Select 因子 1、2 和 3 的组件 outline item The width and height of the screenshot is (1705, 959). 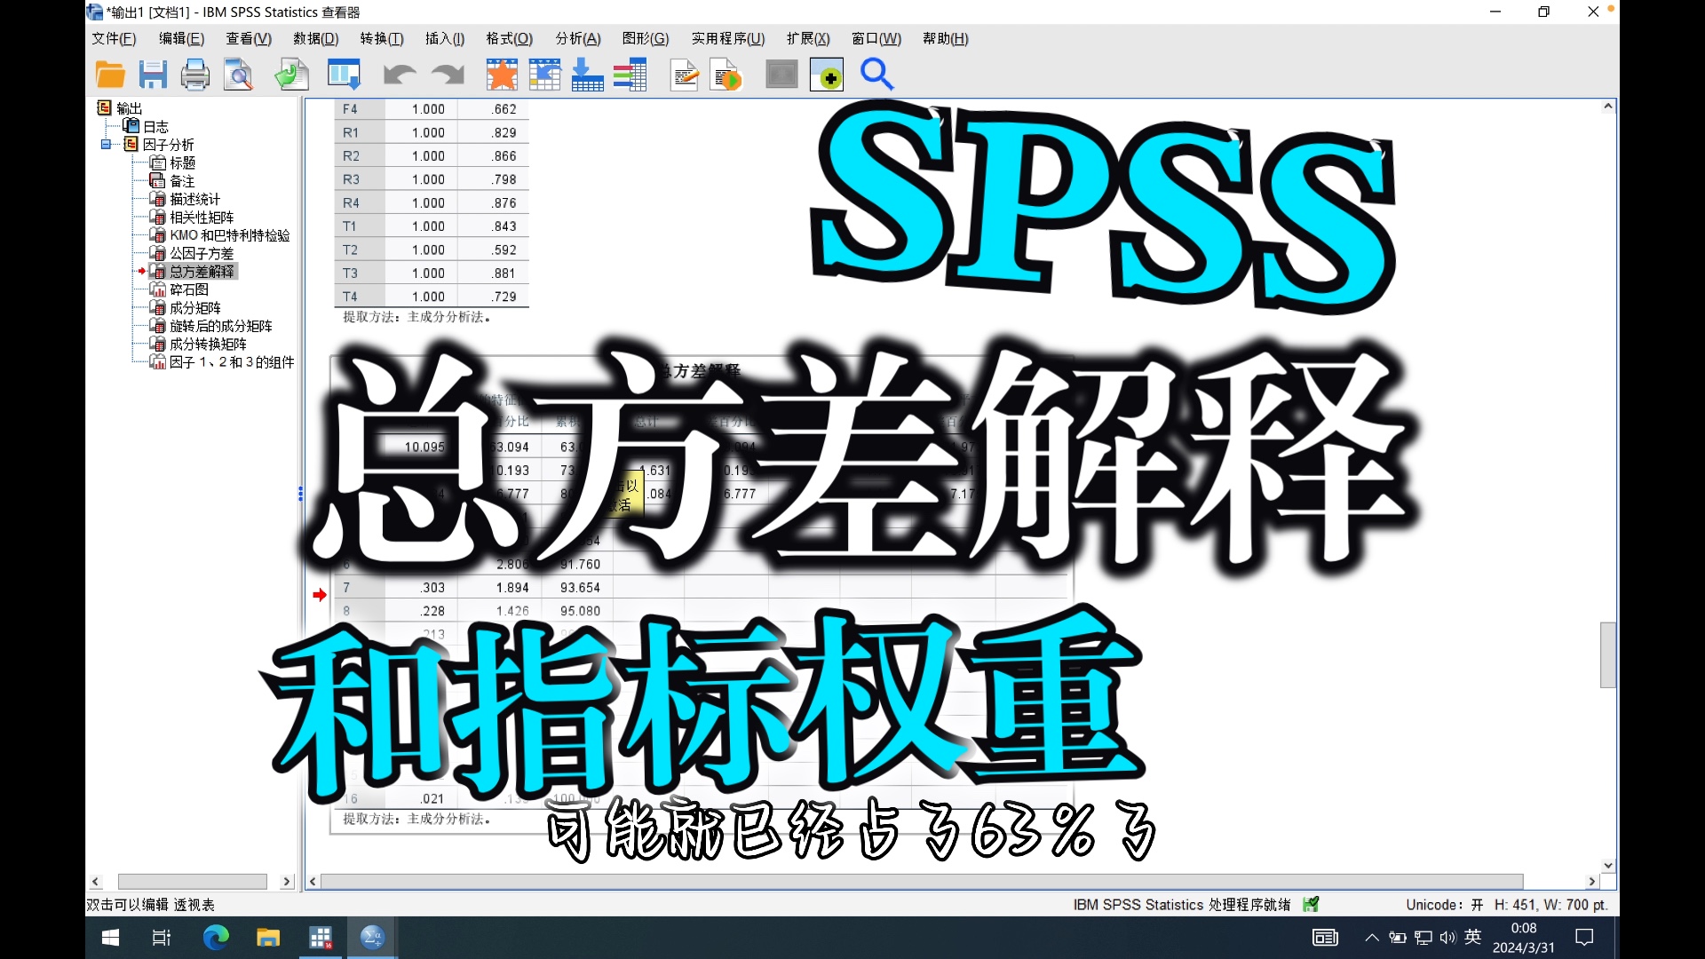coord(232,362)
